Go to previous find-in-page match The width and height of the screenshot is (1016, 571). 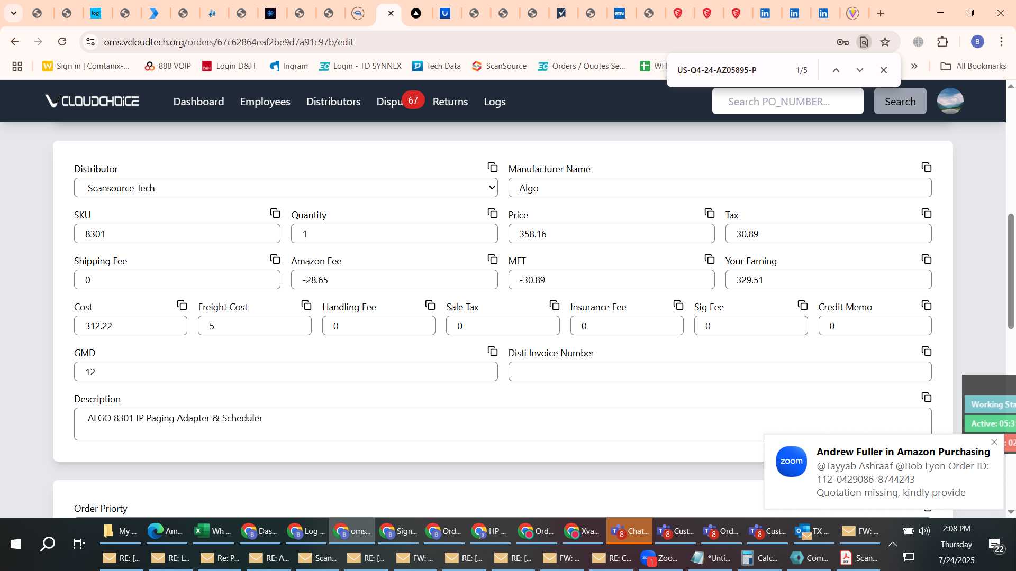pyautogui.click(x=836, y=70)
